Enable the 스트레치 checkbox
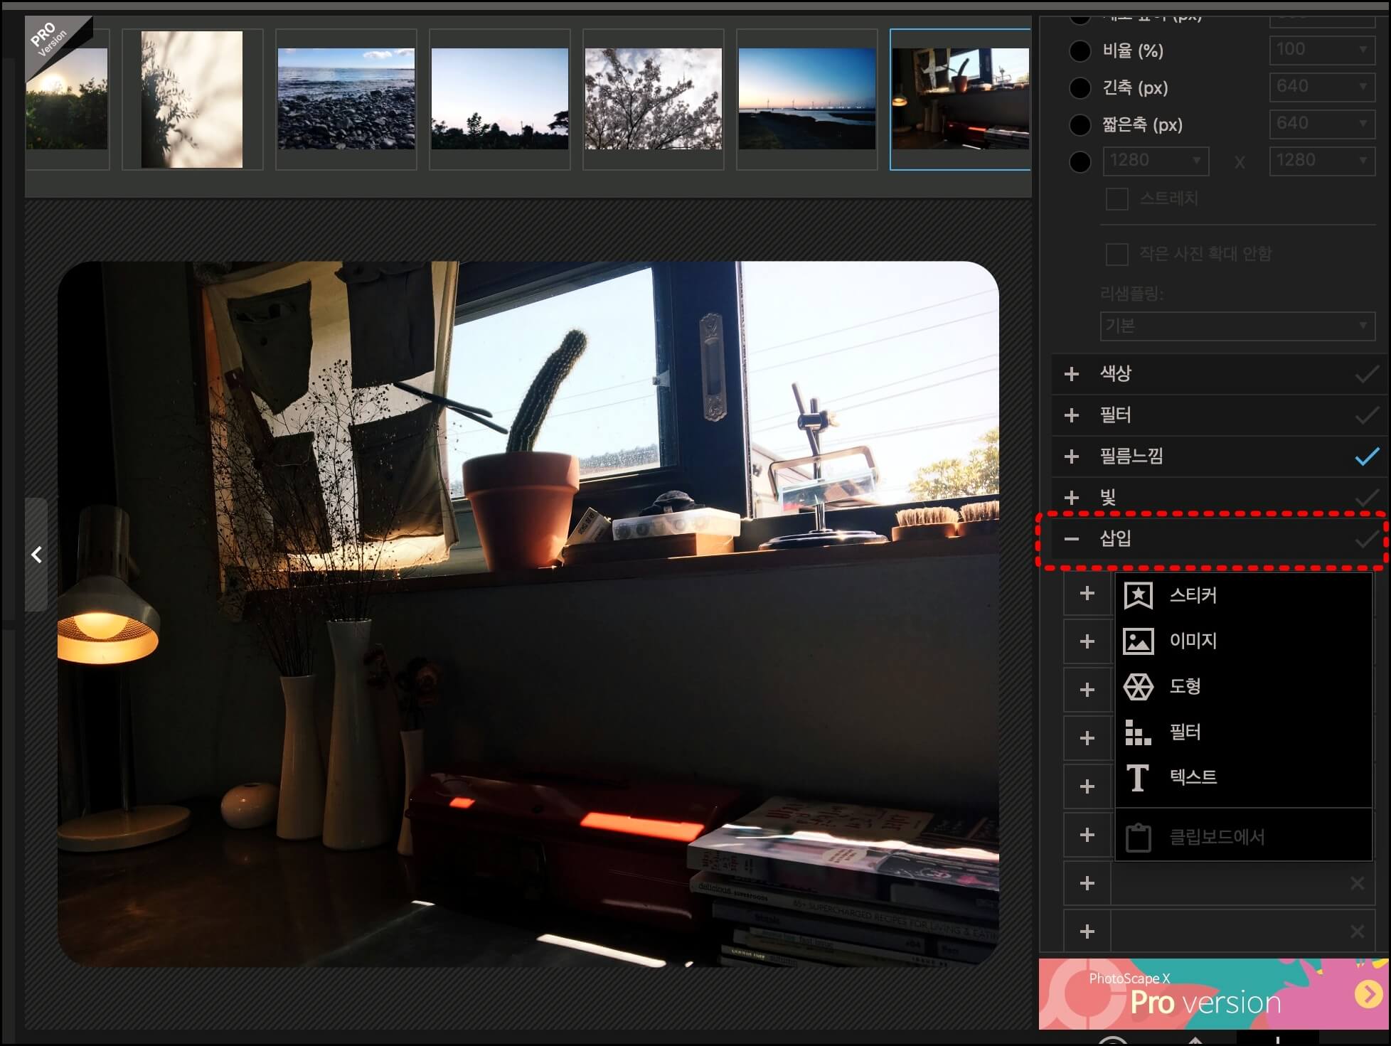 [1116, 199]
